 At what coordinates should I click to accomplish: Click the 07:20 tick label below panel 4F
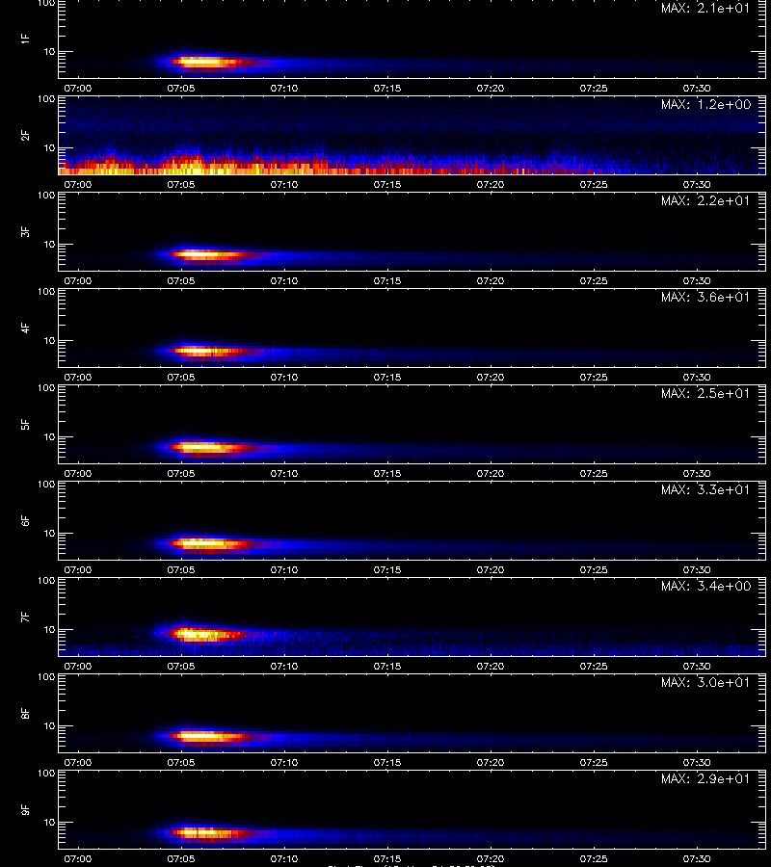tap(490, 377)
